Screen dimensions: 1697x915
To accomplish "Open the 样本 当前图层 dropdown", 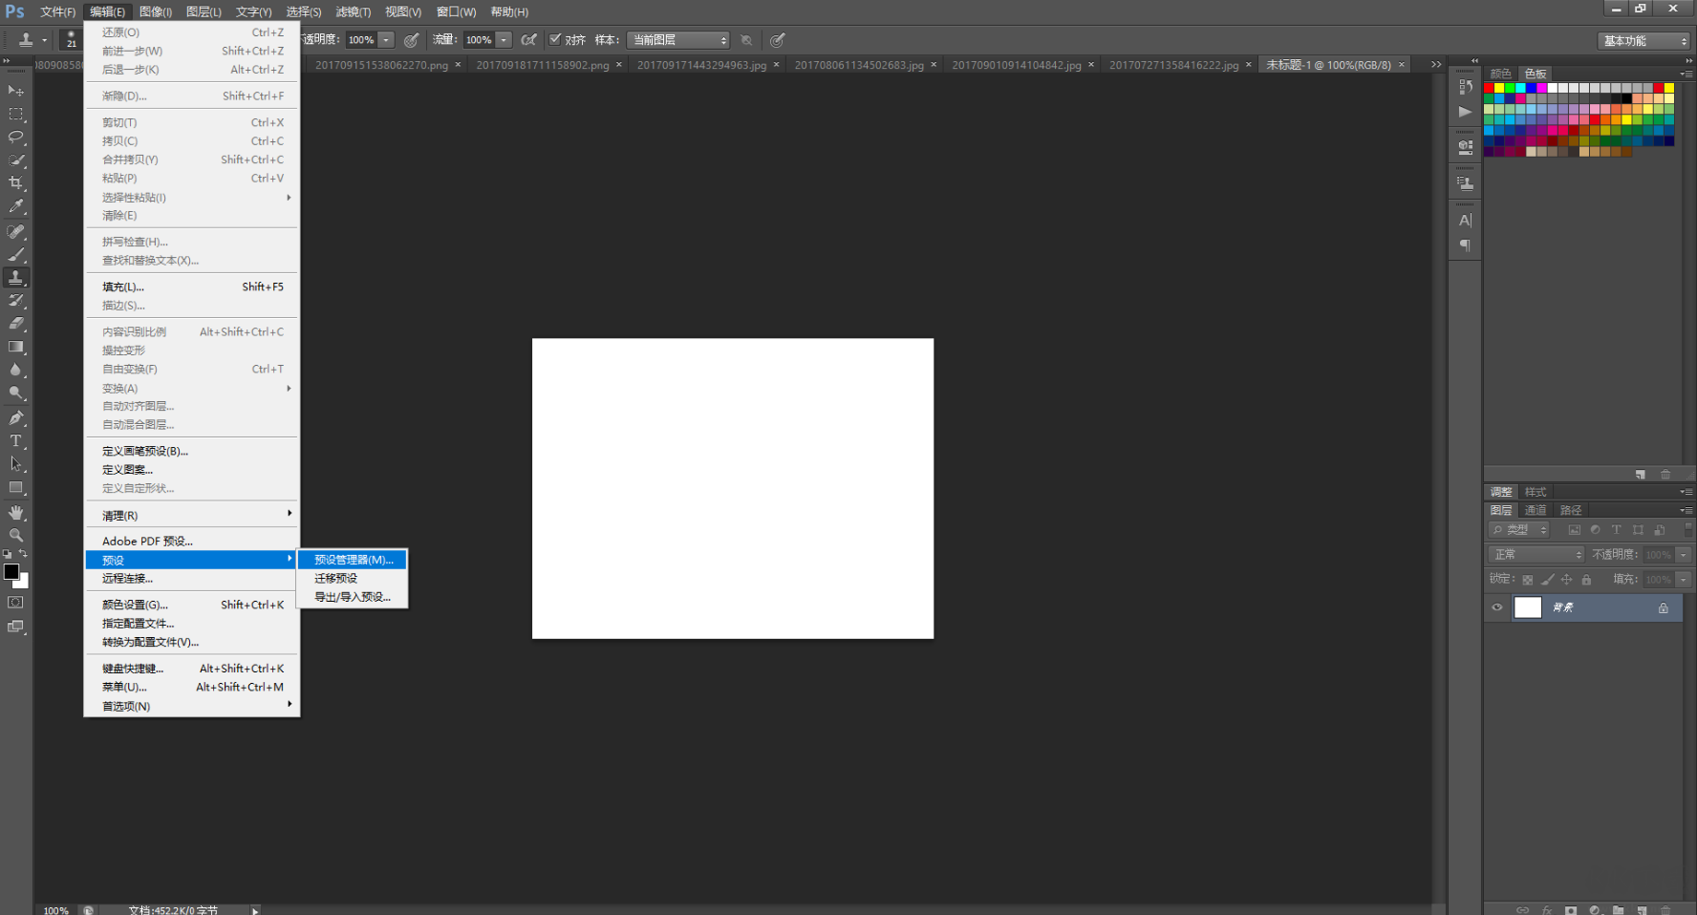I will pyautogui.click(x=678, y=40).
